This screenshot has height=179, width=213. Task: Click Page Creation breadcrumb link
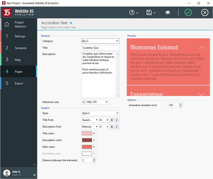tap(49, 28)
